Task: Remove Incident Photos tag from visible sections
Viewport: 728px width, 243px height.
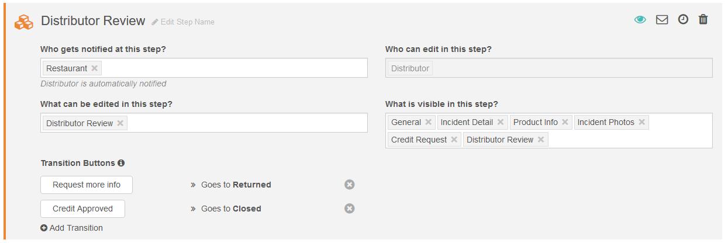Action: [x=642, y=122]
